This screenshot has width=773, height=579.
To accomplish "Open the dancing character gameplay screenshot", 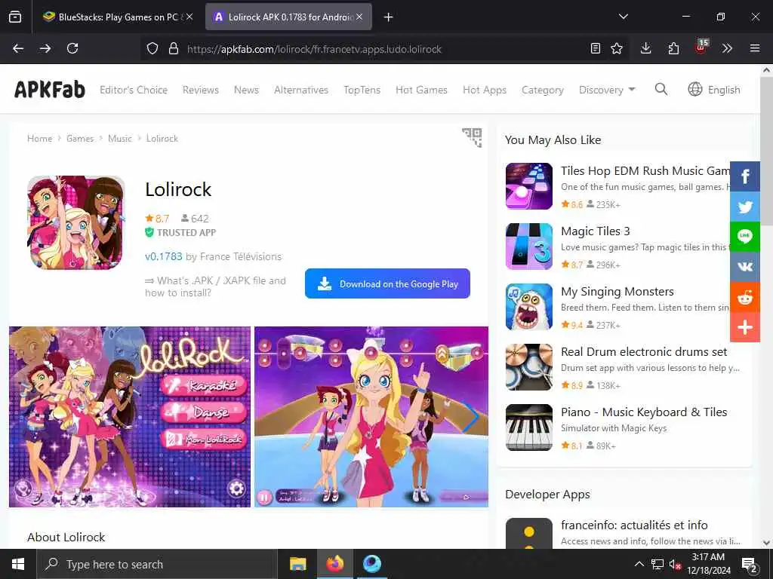I will (371, 416).
